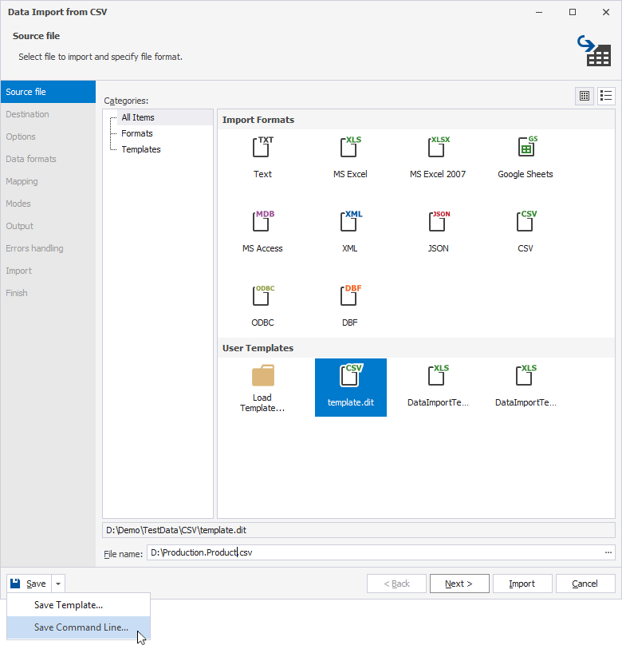Select the Text import format icon
The image size is (622, 645).
[x=262, y=147]
